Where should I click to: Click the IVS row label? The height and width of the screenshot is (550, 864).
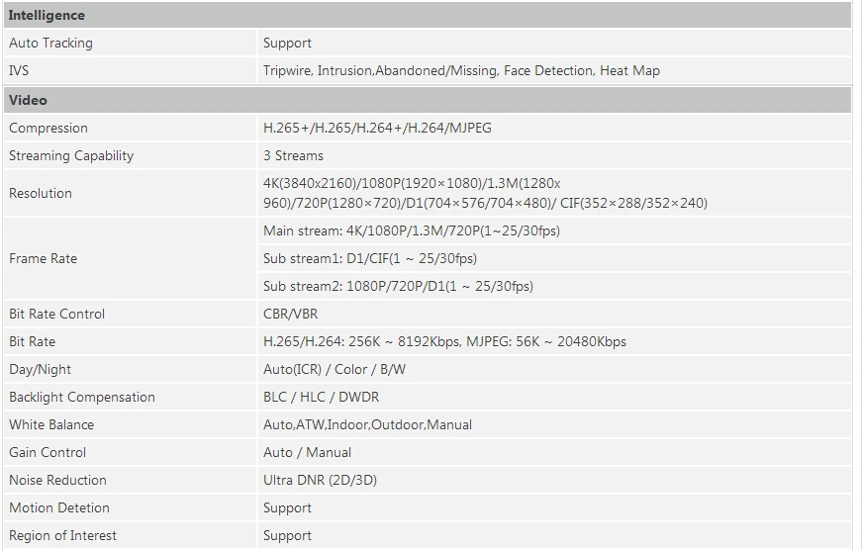[x=20, y=71]
